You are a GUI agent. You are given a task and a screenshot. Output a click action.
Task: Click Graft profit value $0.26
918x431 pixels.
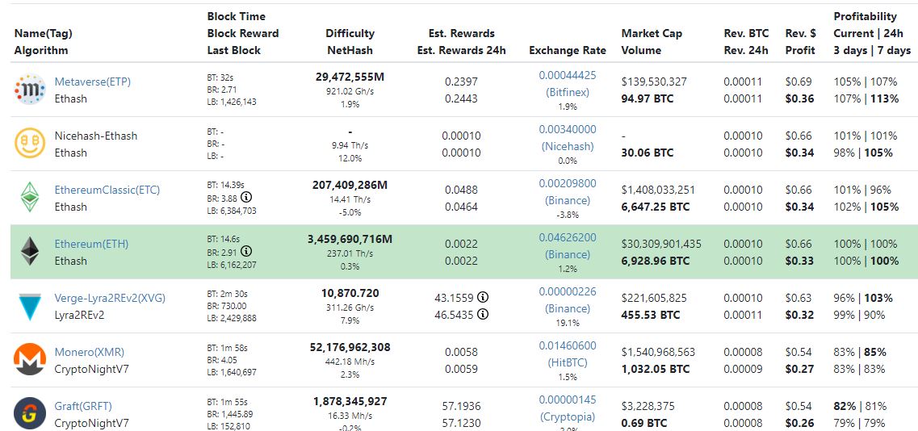[x=800, y=423]
